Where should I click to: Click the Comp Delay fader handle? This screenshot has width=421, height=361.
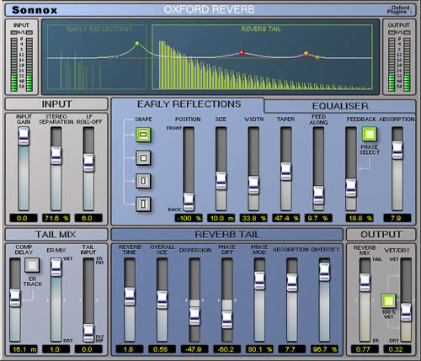15,298
